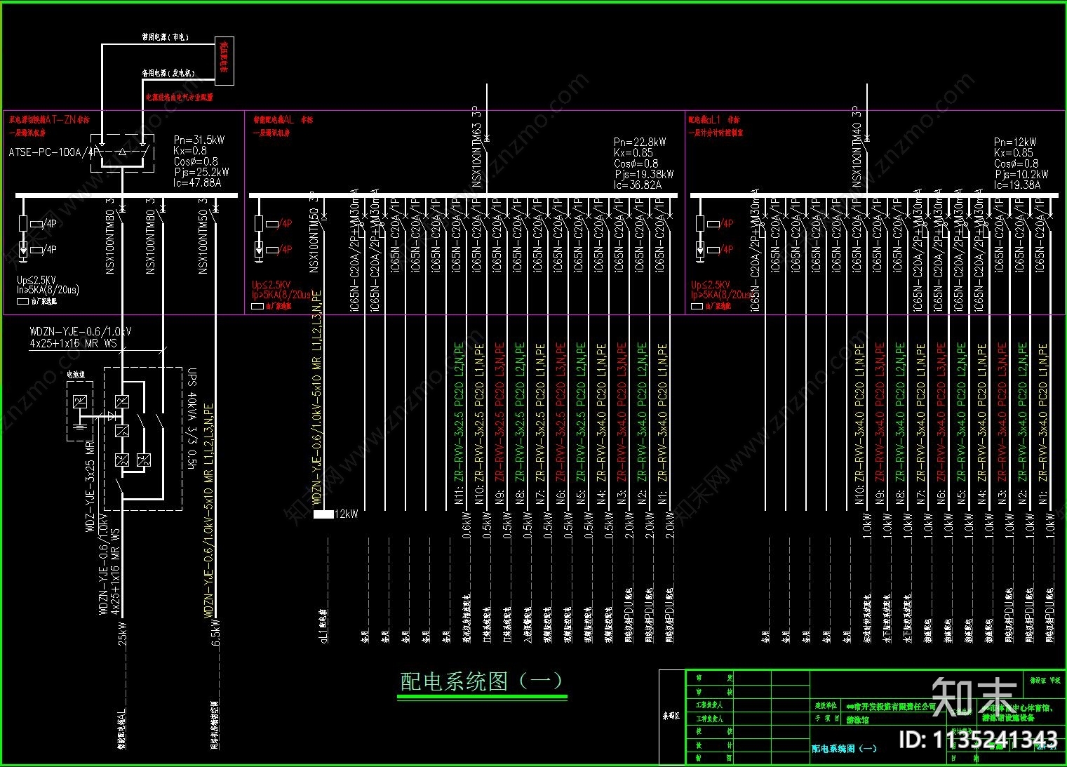Image resolution: width=1067 pixels, height=767 pixels.
Task: Select the Ic=36.82A text
Action: coord(638,185)
